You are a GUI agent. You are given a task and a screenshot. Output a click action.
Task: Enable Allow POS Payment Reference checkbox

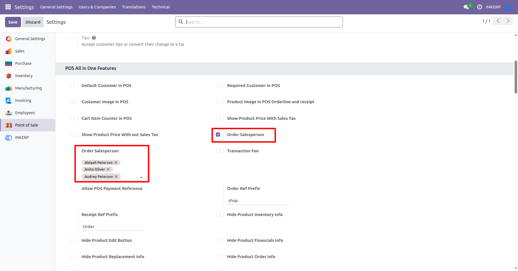click(72, 188)
